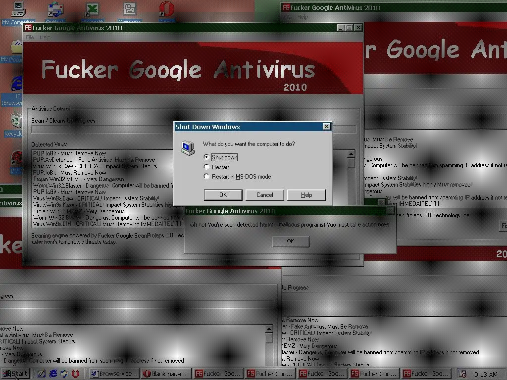Click OK in the harmful programs alert
507x380 pixels.
(290, 241)
